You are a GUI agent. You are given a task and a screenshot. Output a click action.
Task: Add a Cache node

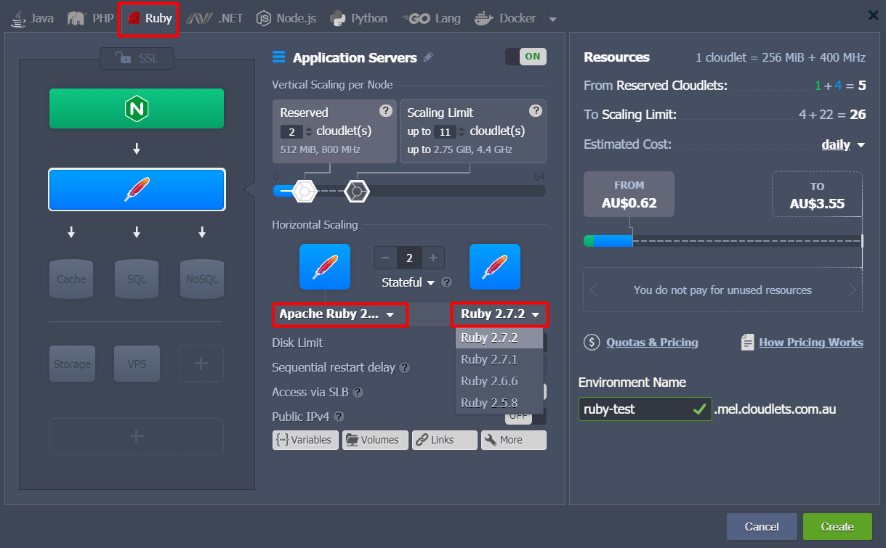tap(71, 279)
